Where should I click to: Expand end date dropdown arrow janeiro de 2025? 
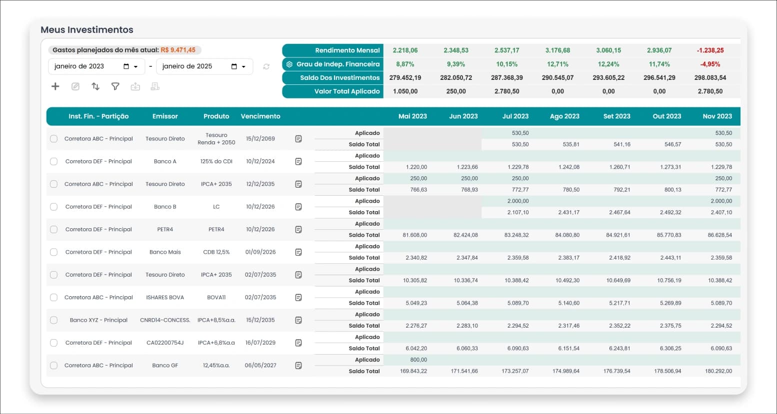[x=244, y=67]
